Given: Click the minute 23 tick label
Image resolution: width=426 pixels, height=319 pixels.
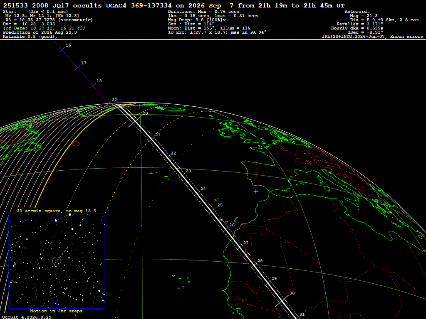Looking at the screenshot, I should tap(188, 171).
